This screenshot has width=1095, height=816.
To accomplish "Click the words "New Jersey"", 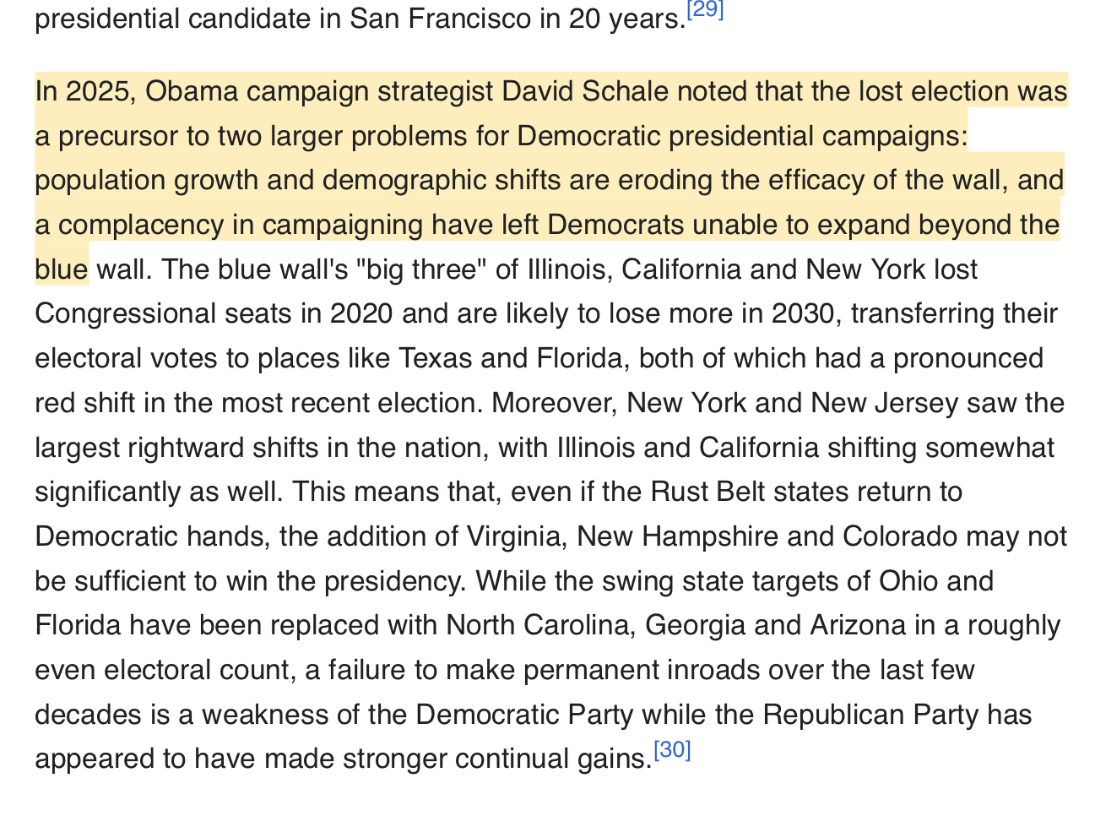I will click(x=885, y=403).
